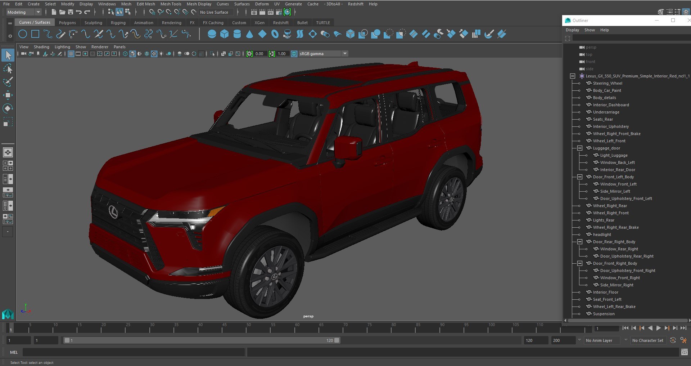Open the sRGB gamma view transform dropdown
This screenshot has width=691, height=366.
[323, 54]
